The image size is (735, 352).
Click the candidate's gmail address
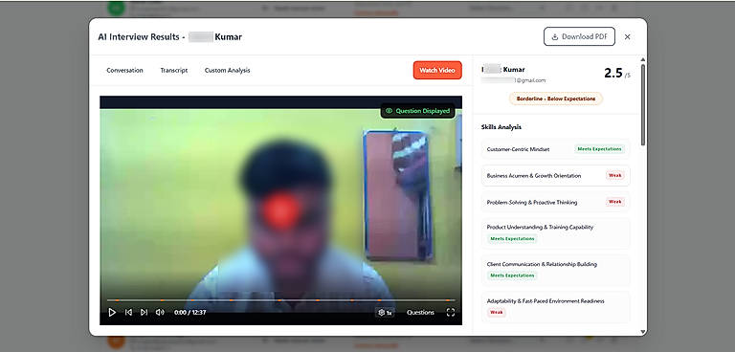(513, 80)
